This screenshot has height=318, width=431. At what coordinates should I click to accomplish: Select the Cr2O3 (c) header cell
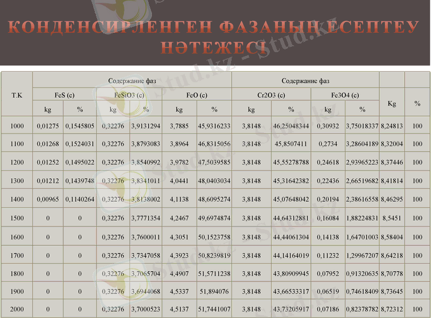tap(271, 95)
